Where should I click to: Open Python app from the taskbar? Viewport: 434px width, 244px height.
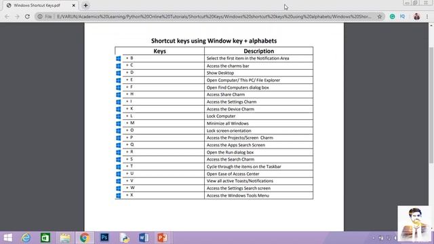[x=125, y=238]
